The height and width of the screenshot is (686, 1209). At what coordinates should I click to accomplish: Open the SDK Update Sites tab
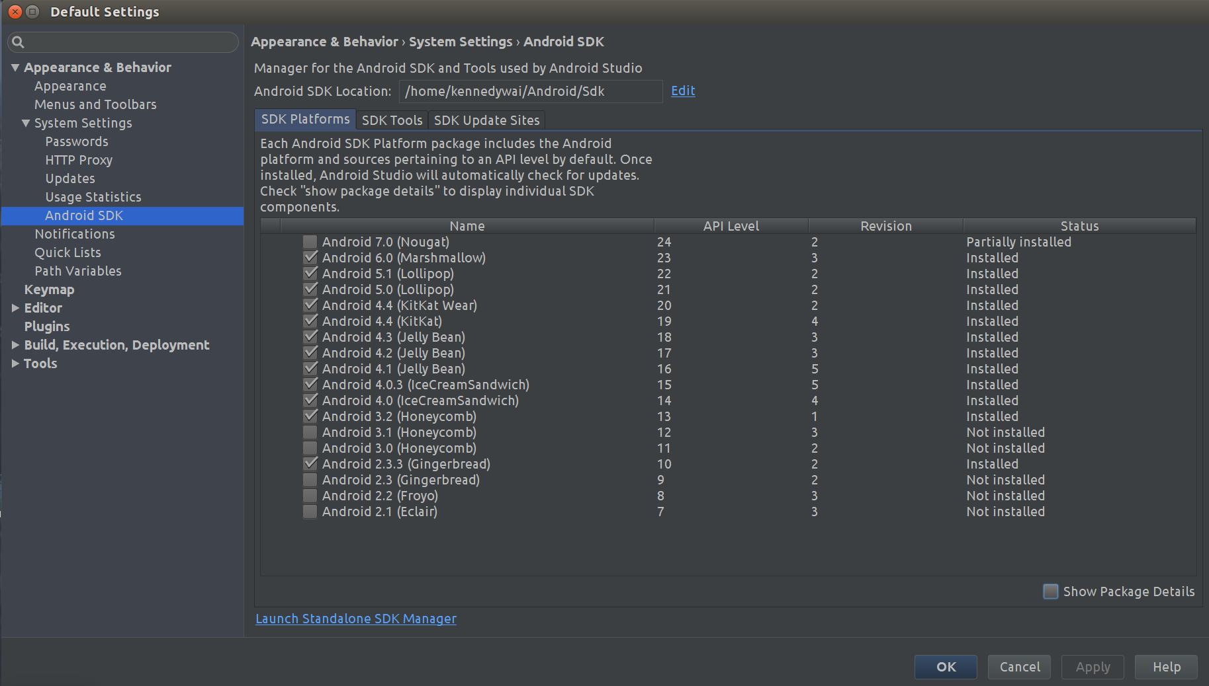pos(486,120)
